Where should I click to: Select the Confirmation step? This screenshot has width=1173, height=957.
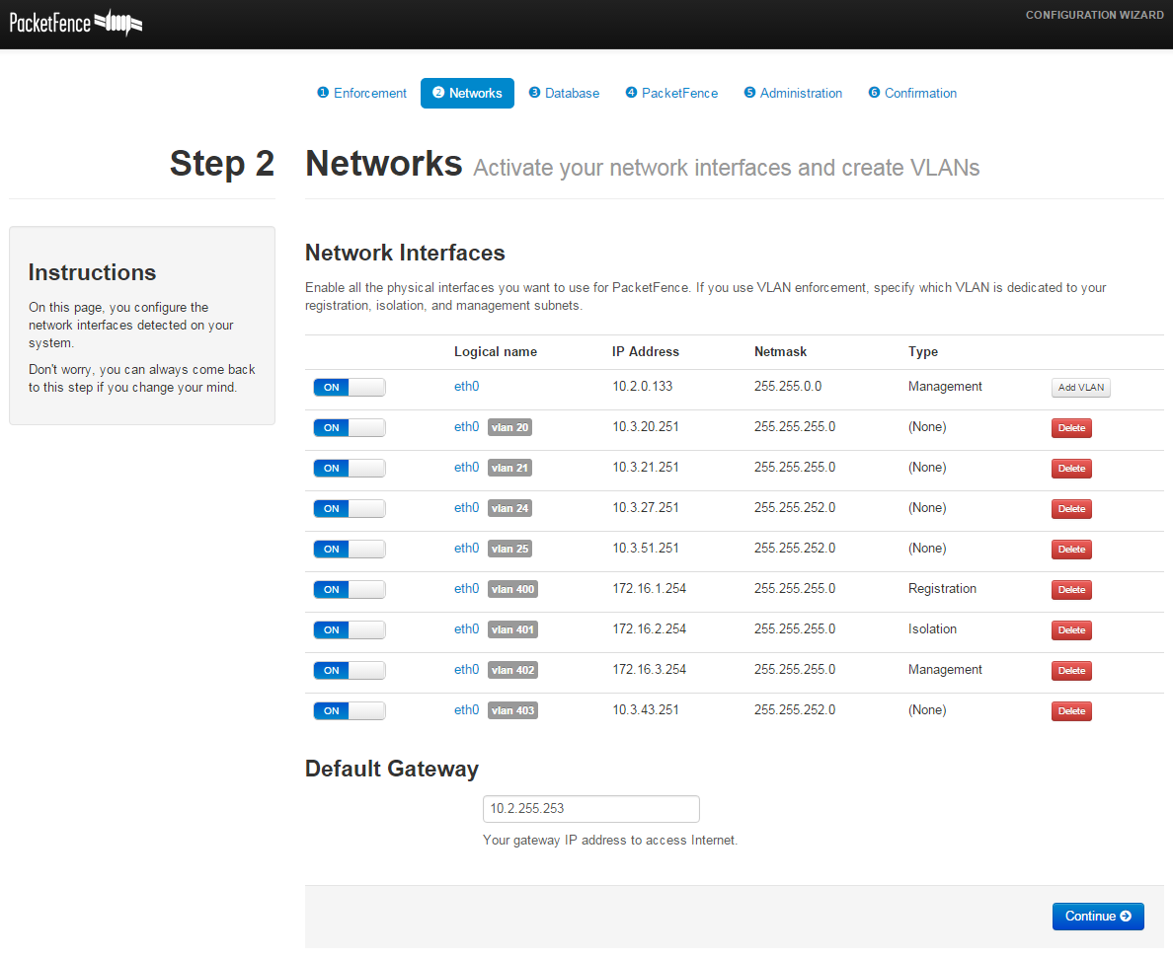click(911, 93)
